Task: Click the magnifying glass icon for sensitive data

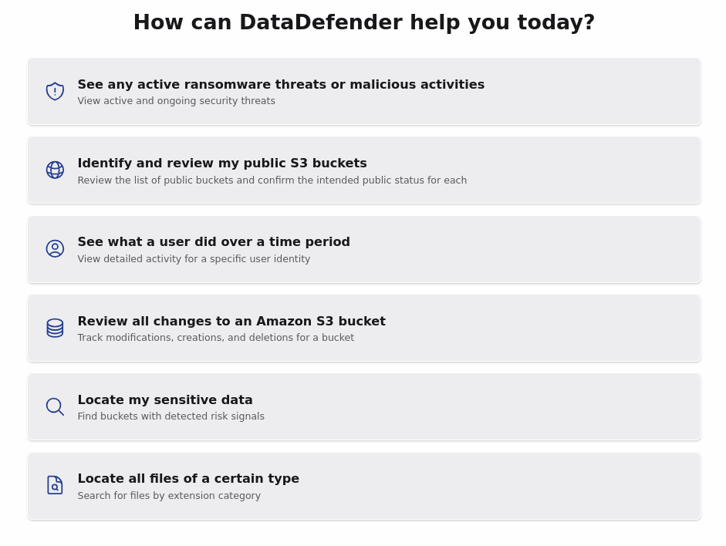Action: tap(55, 406)
